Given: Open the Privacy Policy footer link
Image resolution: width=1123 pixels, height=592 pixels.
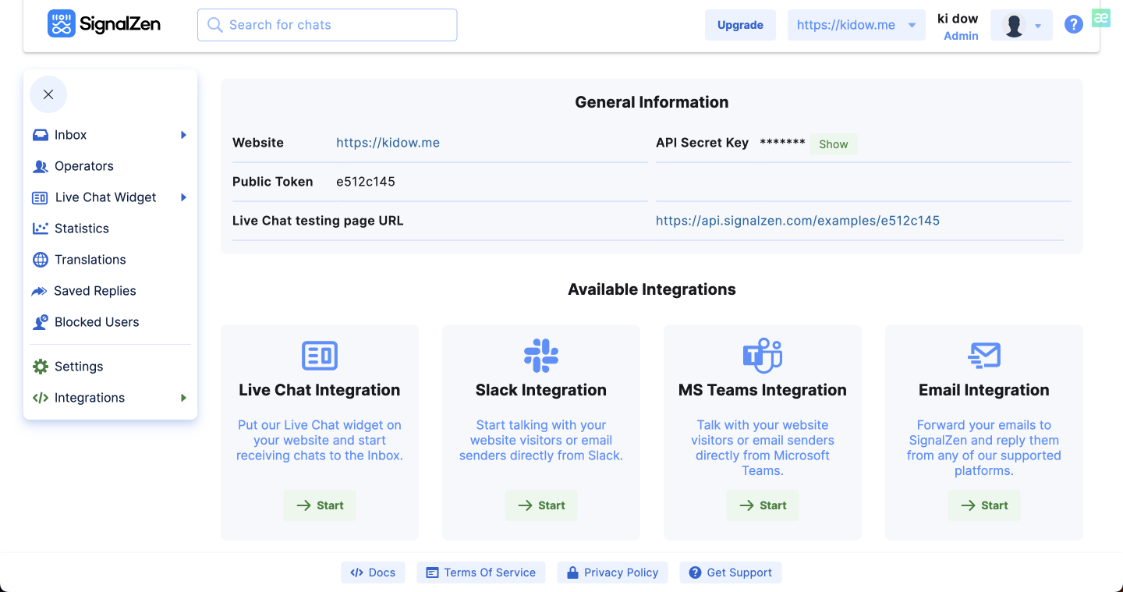Looking at the screenshot, I should [x=613, y=573].
